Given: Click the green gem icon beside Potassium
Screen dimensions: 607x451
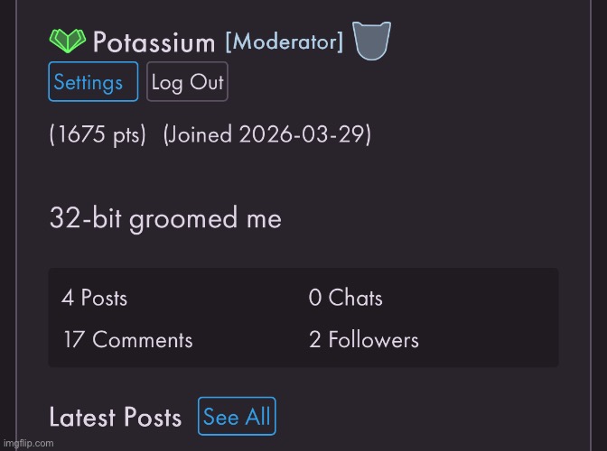Looking at the screenshot, I should click(x=67, y=41).
